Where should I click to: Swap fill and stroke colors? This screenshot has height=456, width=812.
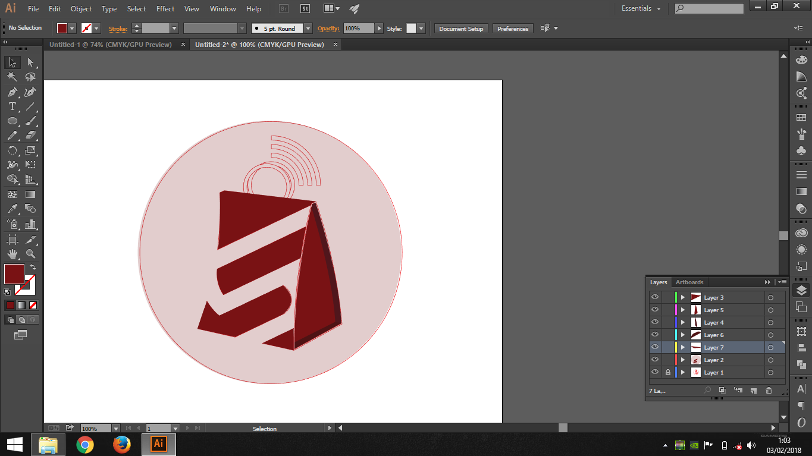(33, 268)
